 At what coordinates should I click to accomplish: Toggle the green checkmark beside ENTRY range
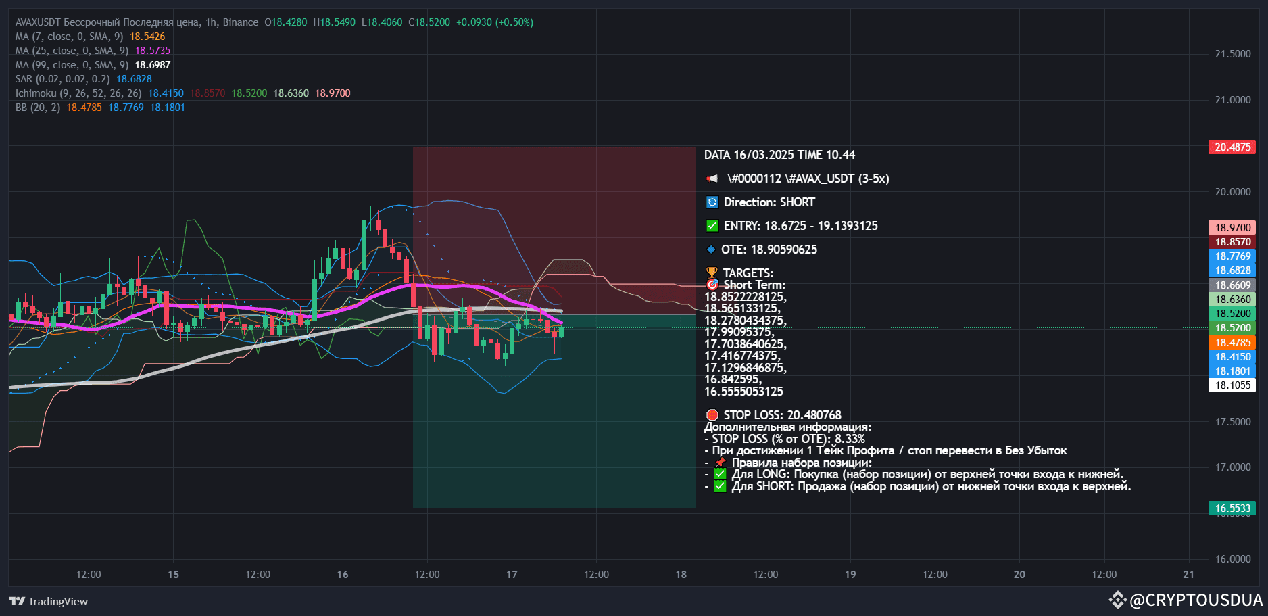coord(711,225)
